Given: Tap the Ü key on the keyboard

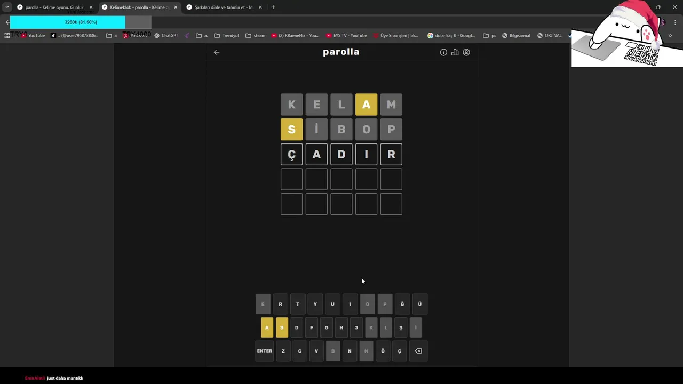Looking at the screenshot, I should [419, 304].
